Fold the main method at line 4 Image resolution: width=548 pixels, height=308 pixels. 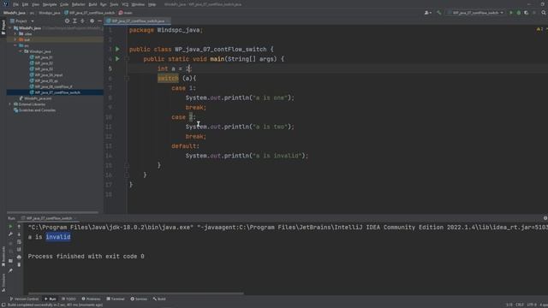(127, 59)
